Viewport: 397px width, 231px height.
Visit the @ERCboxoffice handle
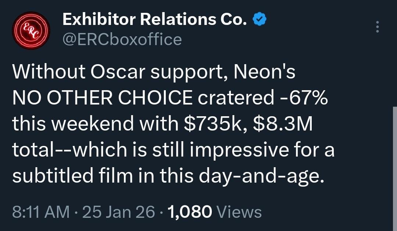click(122, 39)
